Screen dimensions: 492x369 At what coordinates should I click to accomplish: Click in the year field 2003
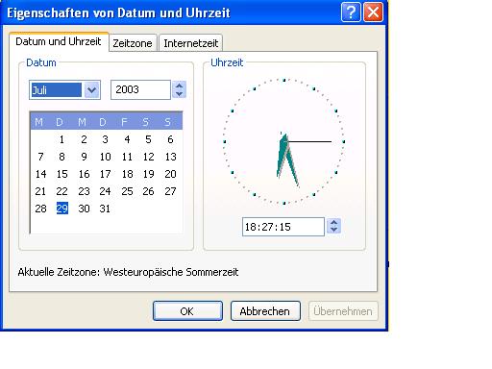click(140, 89)
